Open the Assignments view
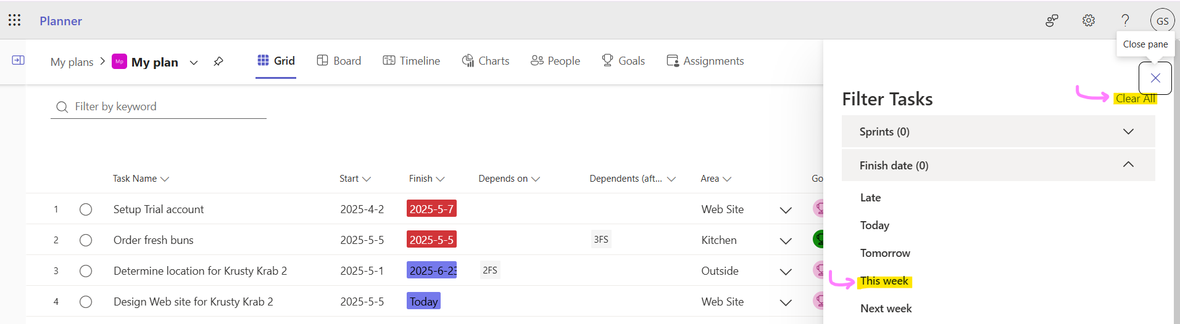 (x=705, y=60)
